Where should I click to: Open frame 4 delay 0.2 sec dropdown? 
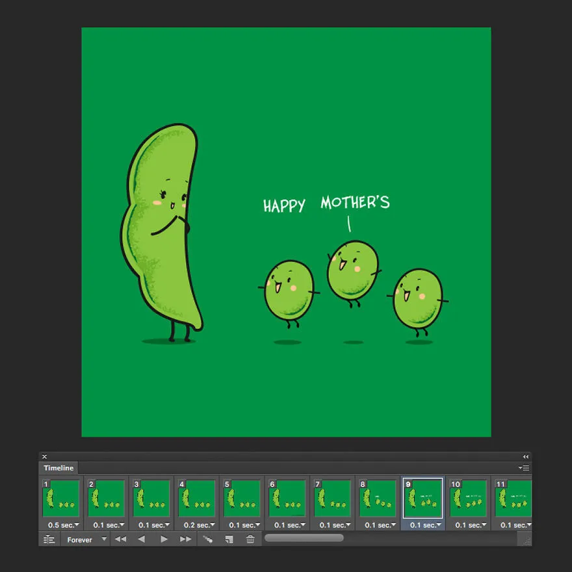[199, 525]
